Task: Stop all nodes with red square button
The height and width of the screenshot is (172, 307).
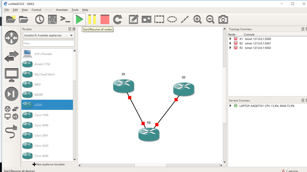Action: [x=105, y=19]
